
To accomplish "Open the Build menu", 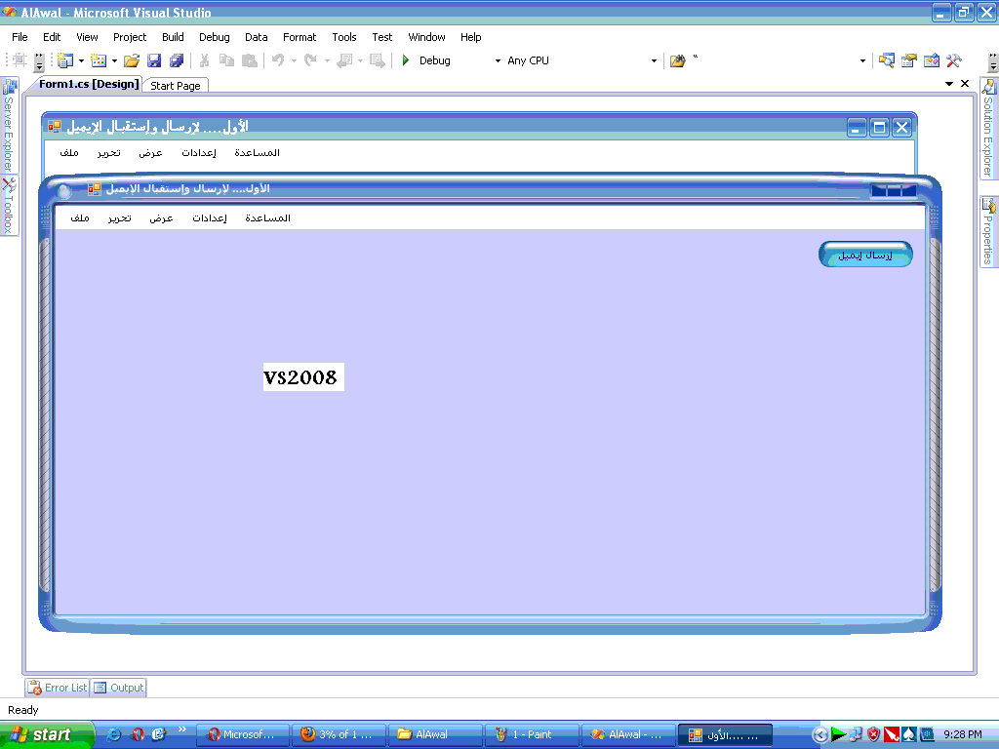I will click(x=173, y=37).
